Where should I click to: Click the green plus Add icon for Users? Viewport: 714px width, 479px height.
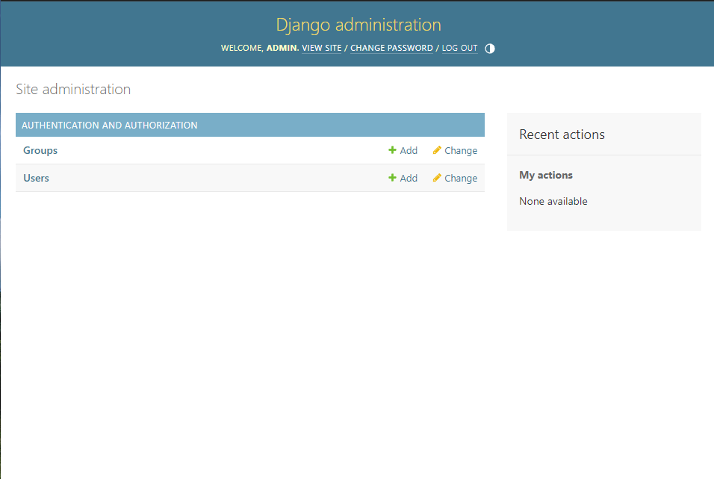pyautogui.click(x=392, y=178)
